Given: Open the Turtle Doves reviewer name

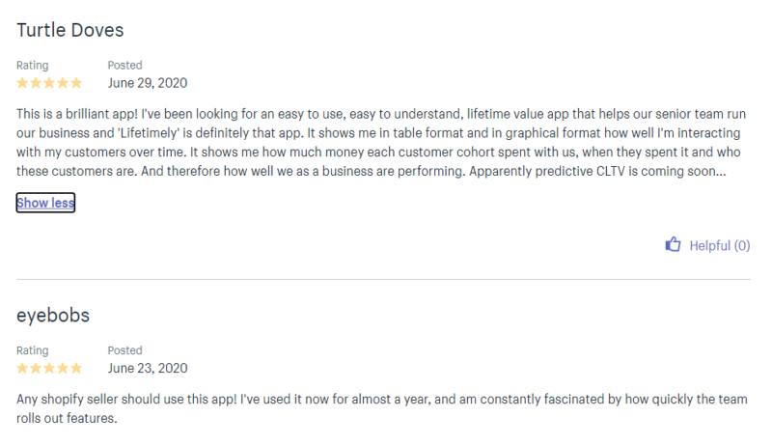Looking at the screenshot, I should point(69,30).
